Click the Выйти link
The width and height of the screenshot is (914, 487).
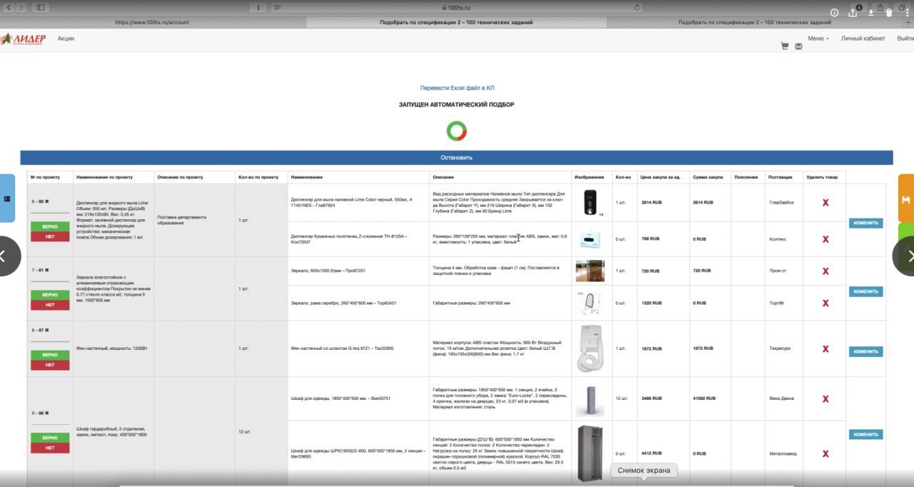coord(905,39)
